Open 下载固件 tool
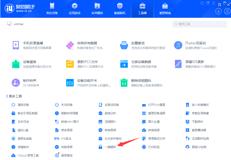The height and width of the screenshot is (160, 231). click(194, 122)
